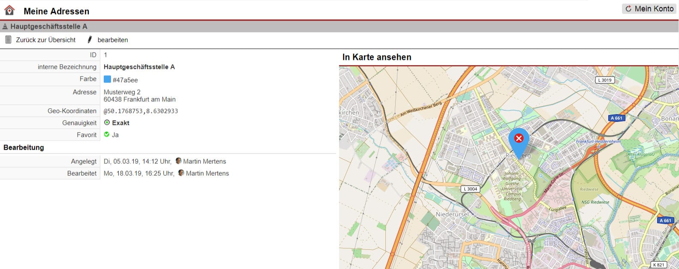This screenshot has width=679, height=269.
Task: Click the green Exakt accuracy indicator
Action: click(107, 123)
